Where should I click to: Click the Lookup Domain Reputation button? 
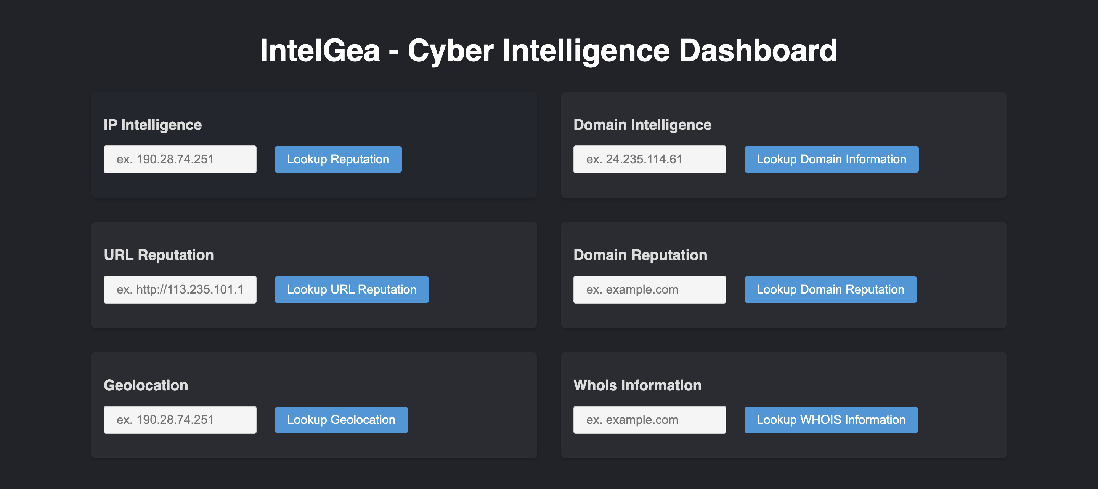tap(830, 289)
